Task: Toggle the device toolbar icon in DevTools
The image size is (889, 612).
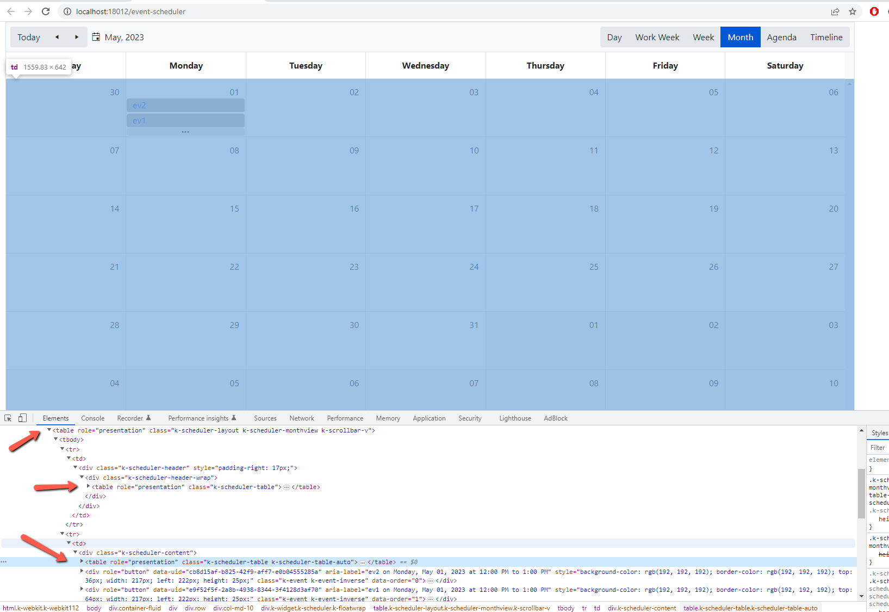Action: pyautogui.click(x=22, y=418)
